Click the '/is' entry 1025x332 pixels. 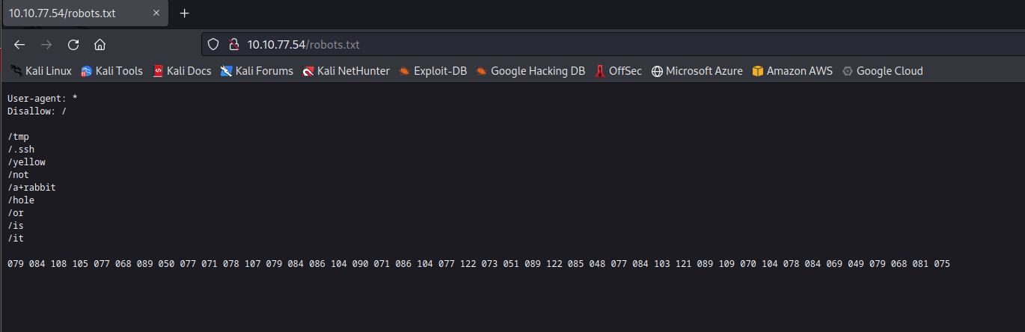(x=16, y=225)
